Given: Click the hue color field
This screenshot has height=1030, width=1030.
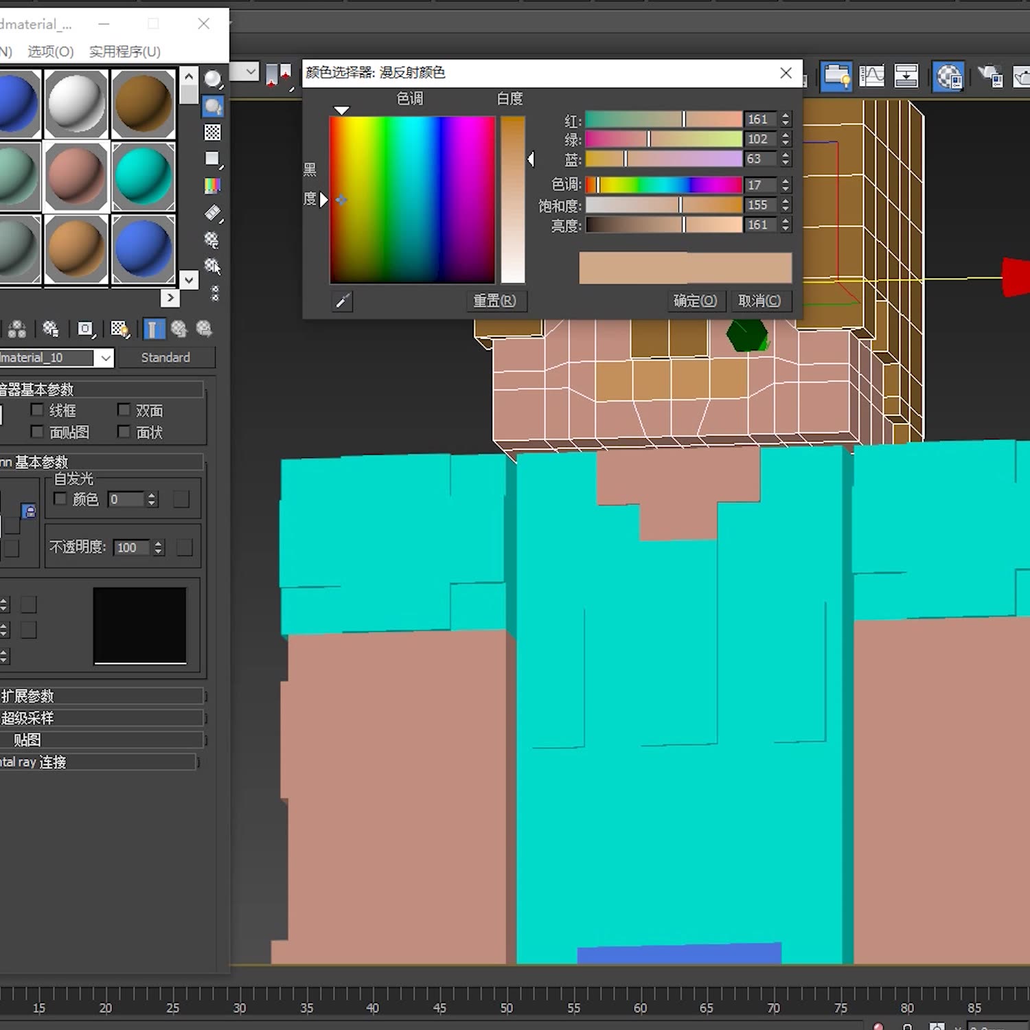Looking at the screenshot, I should click(412, 200).
